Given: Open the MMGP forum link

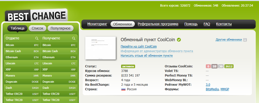Looking at the screenshot, I should click(225, 89).
